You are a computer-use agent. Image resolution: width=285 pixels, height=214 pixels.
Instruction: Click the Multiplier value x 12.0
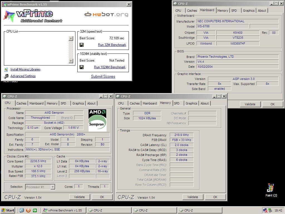tap(38, 166)
